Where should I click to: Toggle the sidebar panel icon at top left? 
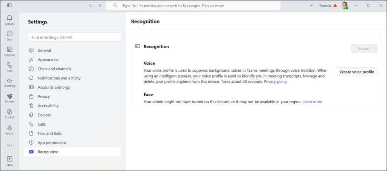[9, 5]
